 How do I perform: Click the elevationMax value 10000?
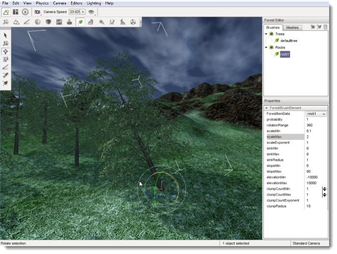pos(311,183)
